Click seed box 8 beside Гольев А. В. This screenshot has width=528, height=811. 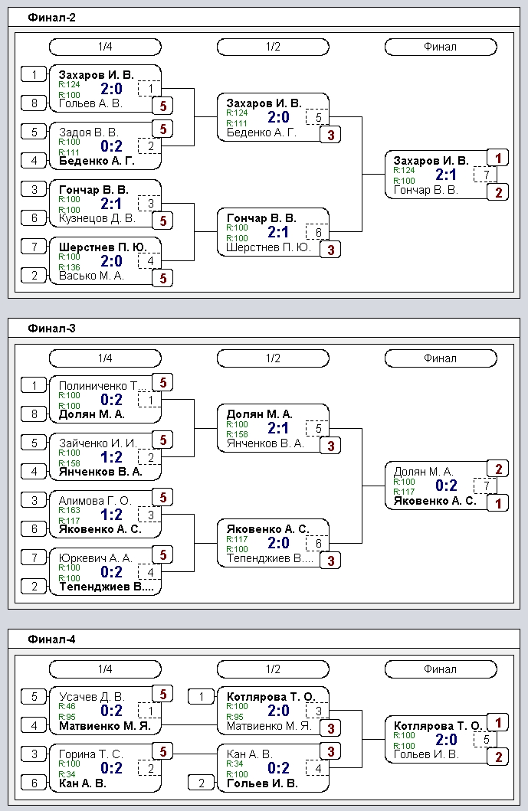(x=34, y=103)
